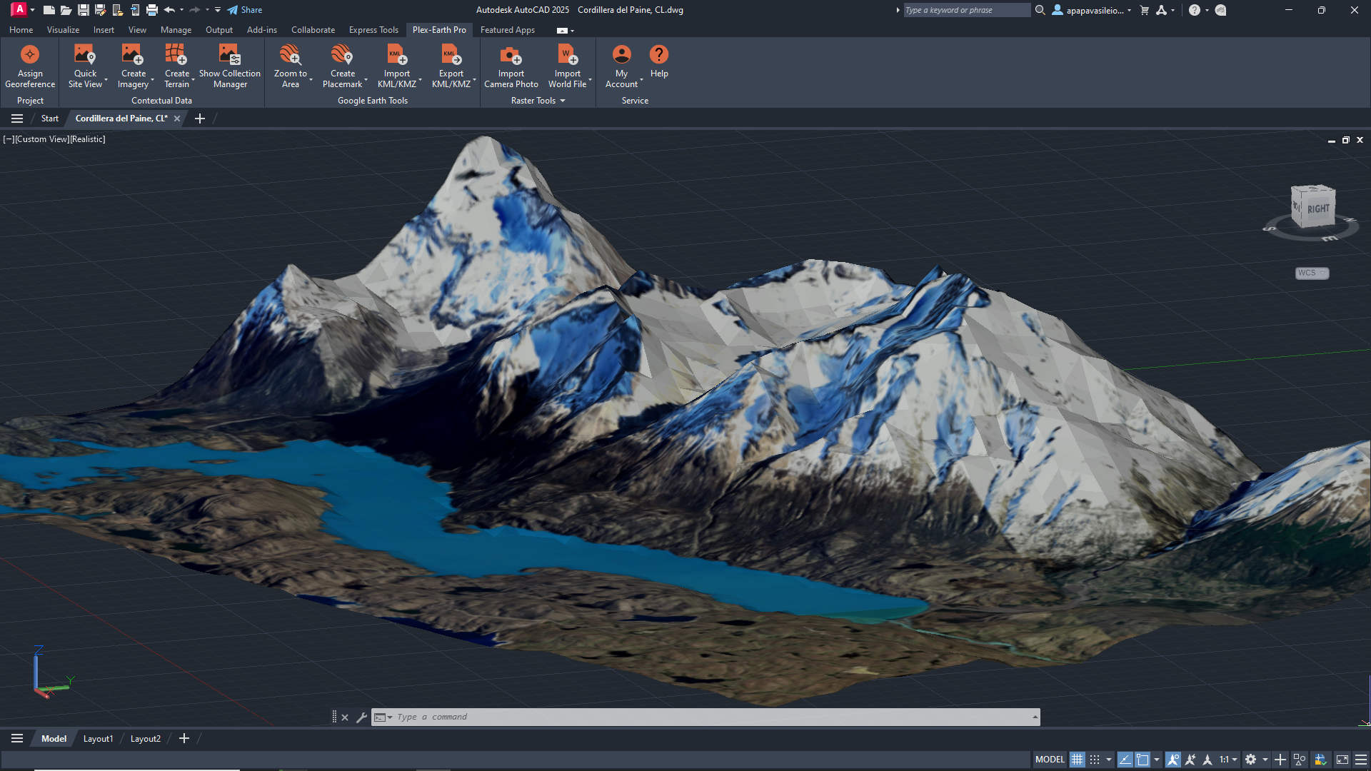This screenshot has height=771, width=1371.
Task: Activate the Zoom to Area tool
Action: (289, 63)
